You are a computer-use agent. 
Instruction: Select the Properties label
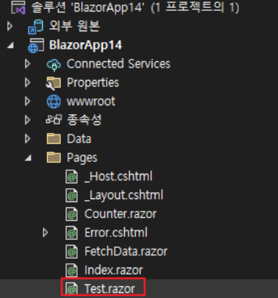click(93, 83)
